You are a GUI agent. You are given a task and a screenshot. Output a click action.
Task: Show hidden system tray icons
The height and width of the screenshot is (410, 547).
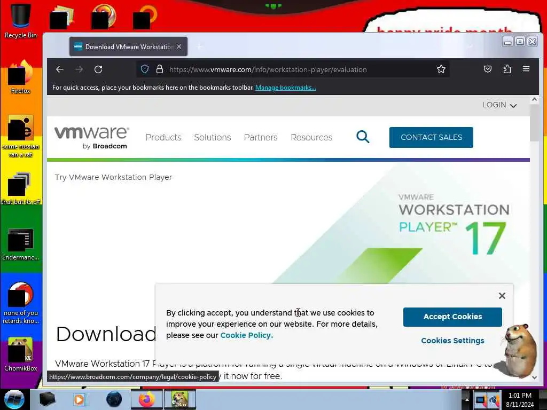tap(467, 399)
